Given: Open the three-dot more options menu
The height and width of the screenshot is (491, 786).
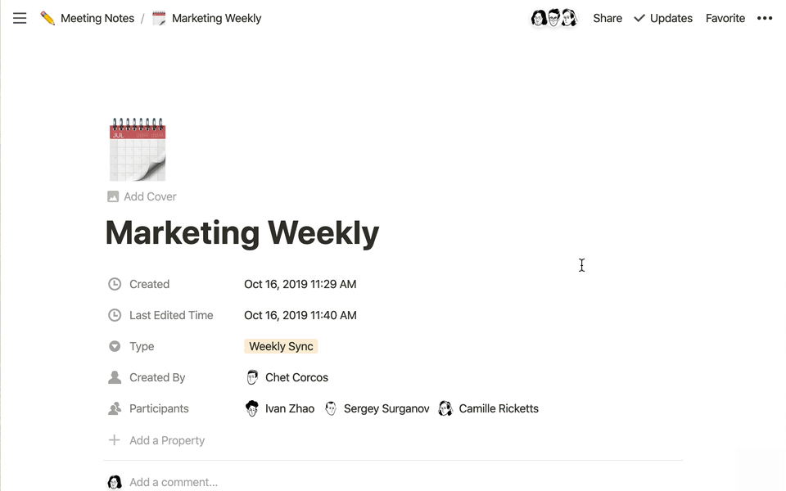Looking at the screenshot, I should pos(765,18).
